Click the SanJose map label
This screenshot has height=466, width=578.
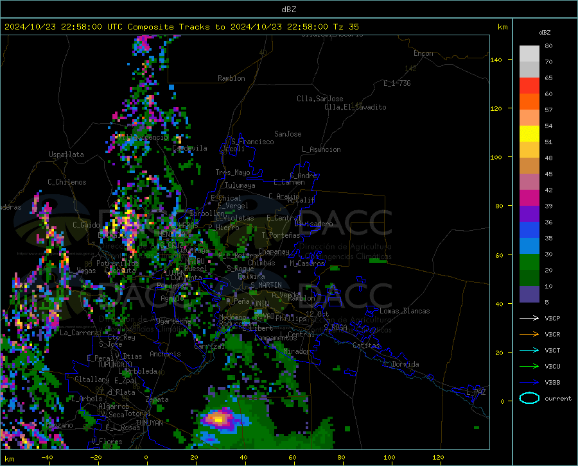coord(288,134)
